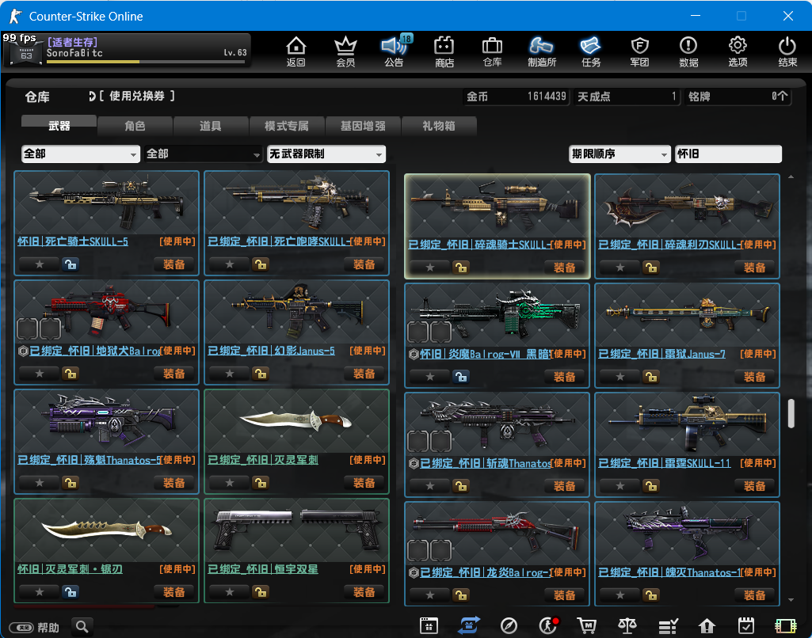The height and width of the screenshot is (638, 812).
Task: Open the 公告 announcements megaphone
Action: [x=394, y=51]
